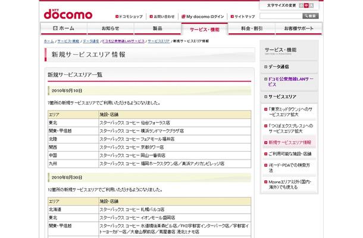Click the 検索 search button
This screenshot has width=363, height=238.
[x=311, y=16]
